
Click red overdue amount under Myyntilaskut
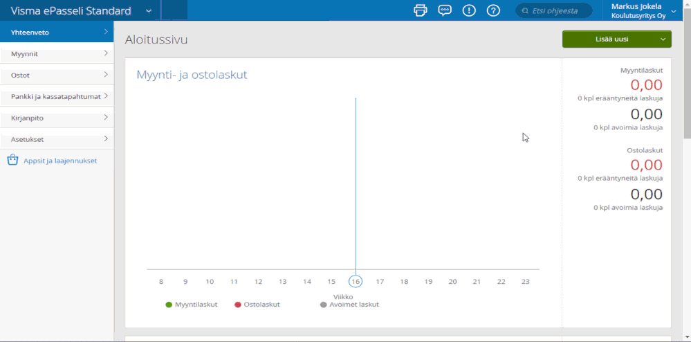[x=647, y=84]
